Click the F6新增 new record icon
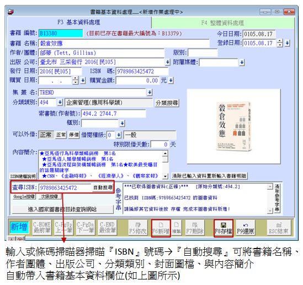 (x=161, y=228)
